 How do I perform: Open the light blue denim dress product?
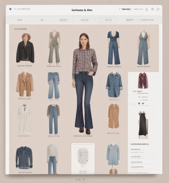[113, 155]
